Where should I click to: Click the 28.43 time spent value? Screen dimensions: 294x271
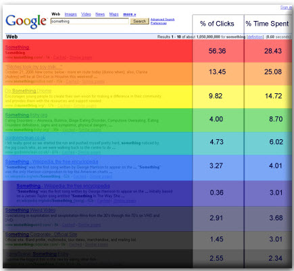tap(273, 51)
